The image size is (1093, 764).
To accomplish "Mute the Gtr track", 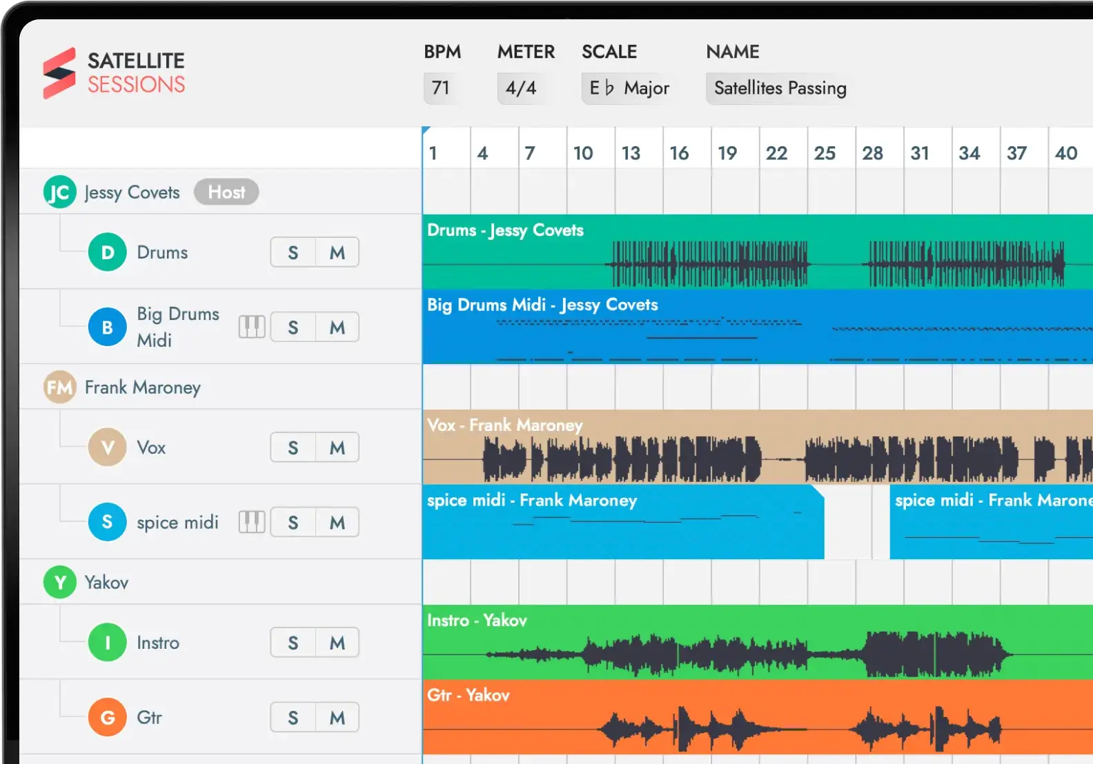I will point(337,717).
